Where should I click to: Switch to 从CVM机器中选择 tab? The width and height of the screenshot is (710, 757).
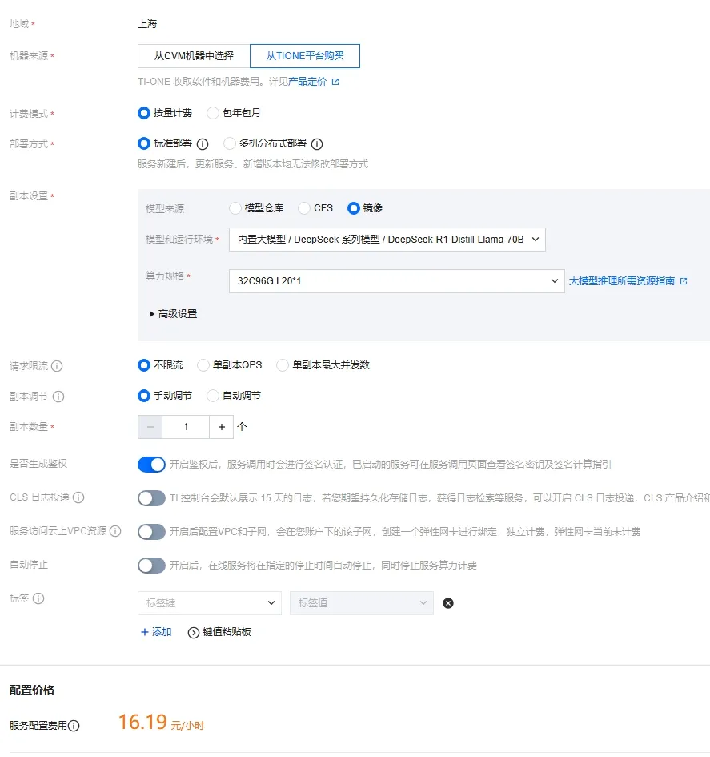click(194, 56)
